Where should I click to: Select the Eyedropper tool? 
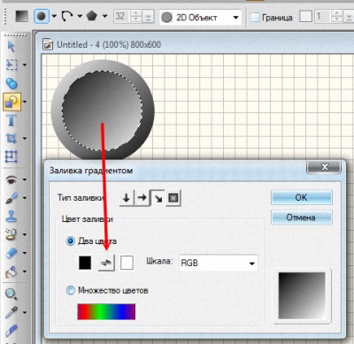[x=12, y=312]
